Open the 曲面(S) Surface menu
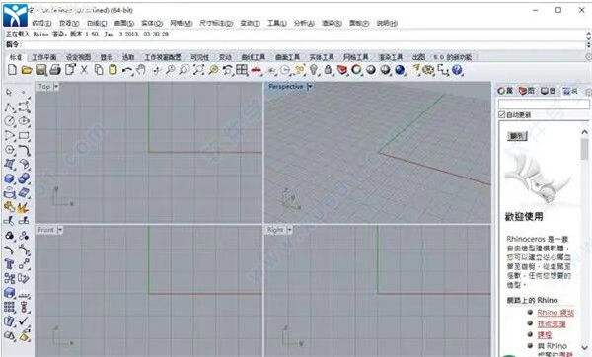The image size is (592, 357). 124,23
